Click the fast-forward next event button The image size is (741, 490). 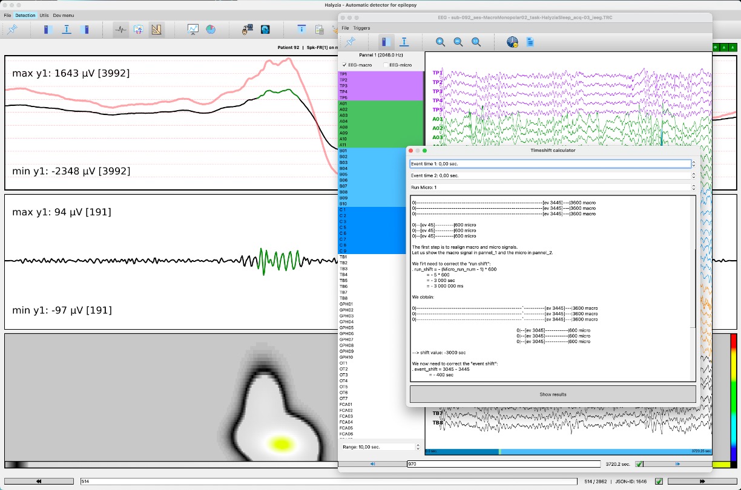coord(702,482)
